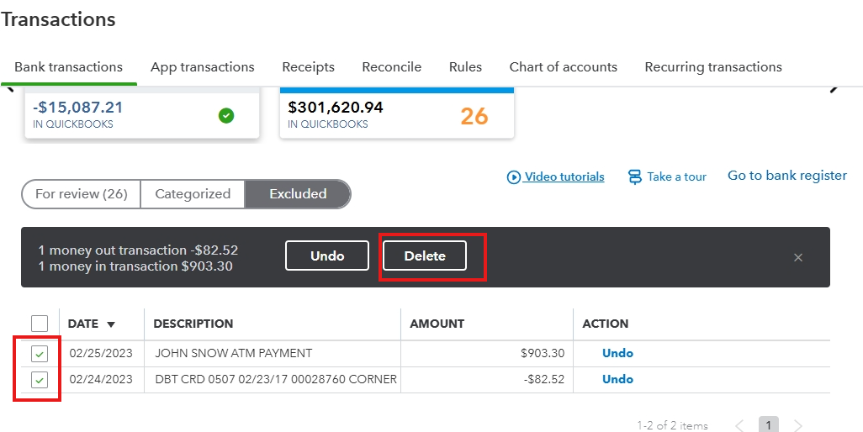Sort by DATE column arrow

pos(111,324)
